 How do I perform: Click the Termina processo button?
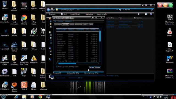click(95, 67)
